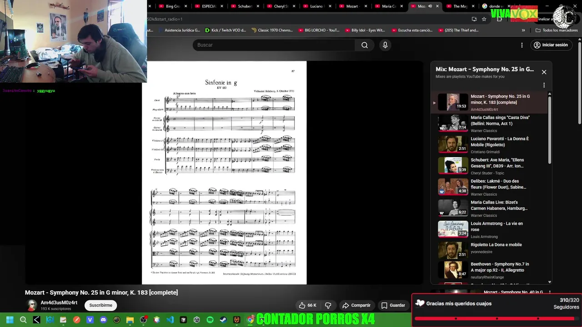The height and width of the screenshot is (327, 582).
Task: Open the Todos los marcadores folder
Action: tap(557, 30)
